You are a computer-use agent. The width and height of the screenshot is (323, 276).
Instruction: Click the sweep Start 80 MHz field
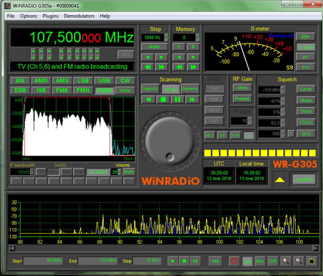pos(43,261)
